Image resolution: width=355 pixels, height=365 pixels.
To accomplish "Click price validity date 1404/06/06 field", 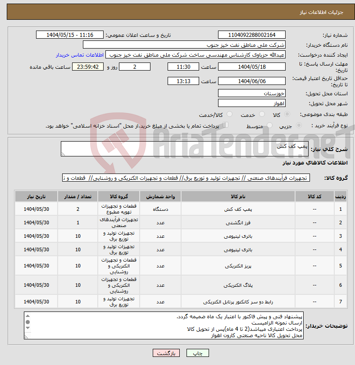I will tap(252, 81).
